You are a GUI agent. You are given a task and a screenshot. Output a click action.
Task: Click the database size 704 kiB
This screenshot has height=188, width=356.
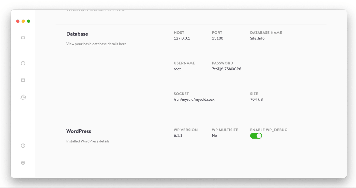[x=256, y=100]
